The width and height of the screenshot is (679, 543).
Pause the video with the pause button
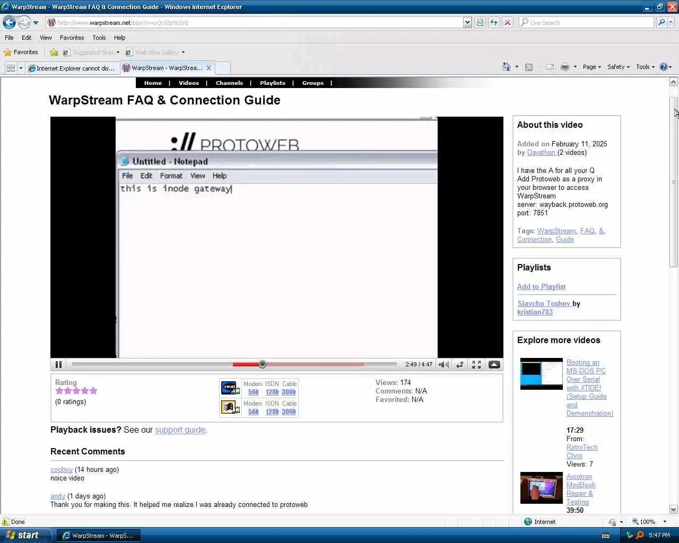(x=58, y=364)
